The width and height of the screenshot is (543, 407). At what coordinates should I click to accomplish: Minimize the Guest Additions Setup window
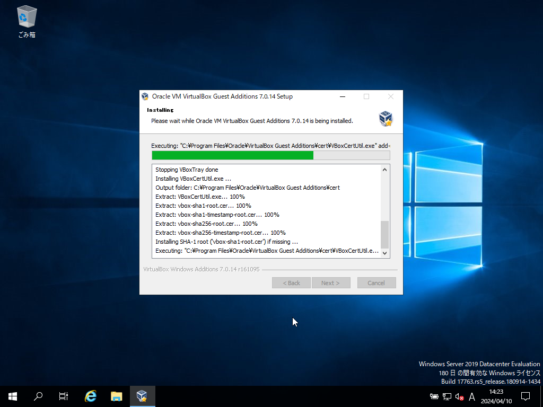click(343, 96)
